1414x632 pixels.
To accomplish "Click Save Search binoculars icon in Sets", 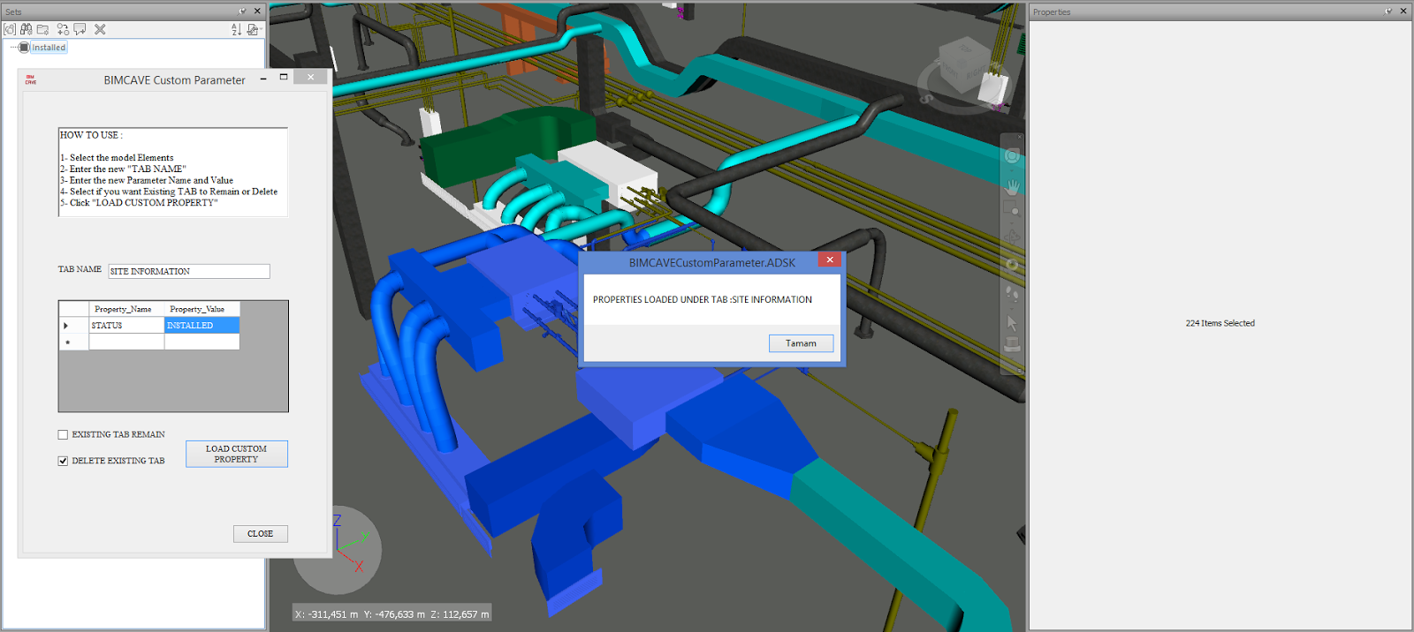I will [x=27, y=29].
